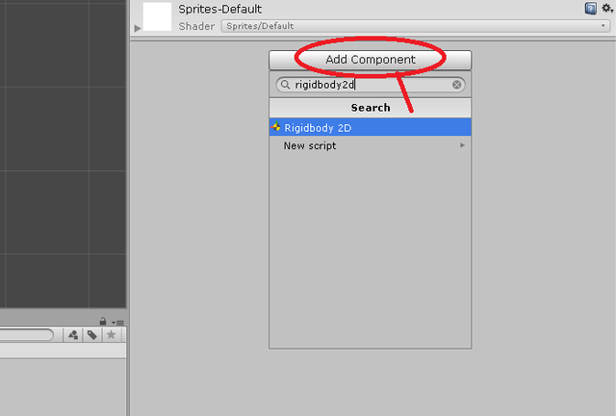Click the Rigidbody 2D component icon
616x416 pixels.
(276, 127)
